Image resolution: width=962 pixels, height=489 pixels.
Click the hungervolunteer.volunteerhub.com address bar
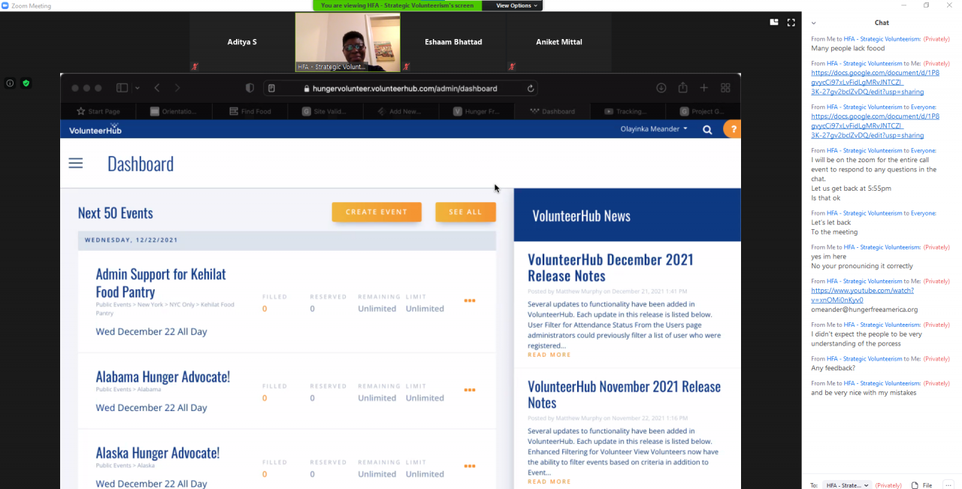402,88
